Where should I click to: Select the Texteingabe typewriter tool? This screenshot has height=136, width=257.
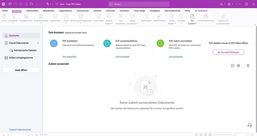pos(146,18)
